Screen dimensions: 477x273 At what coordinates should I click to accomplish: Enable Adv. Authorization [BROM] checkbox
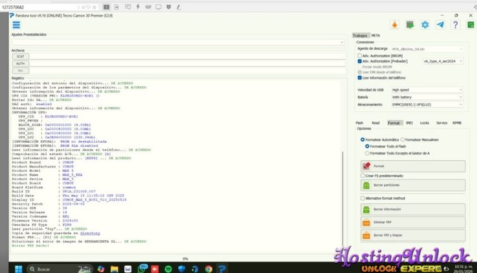click(x=360, y=55)
